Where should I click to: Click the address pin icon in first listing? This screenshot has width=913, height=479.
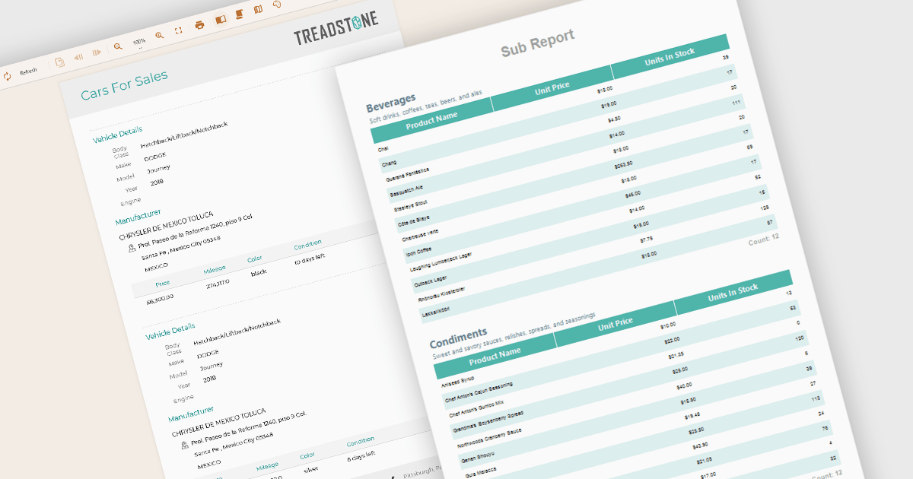(132, 248)
